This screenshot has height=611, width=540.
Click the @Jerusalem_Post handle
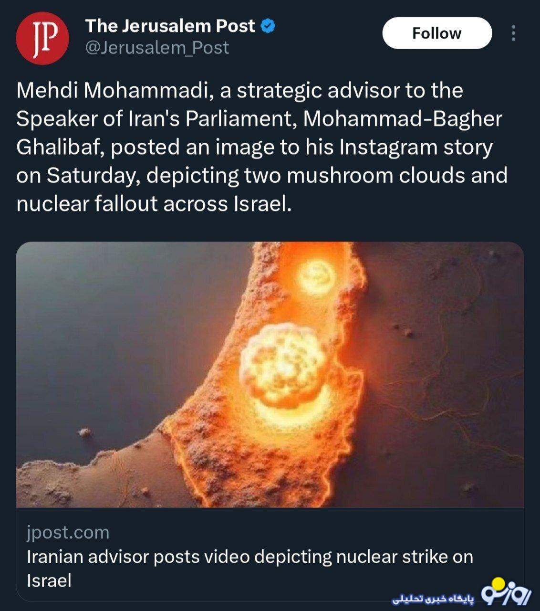tap(157, 48)
